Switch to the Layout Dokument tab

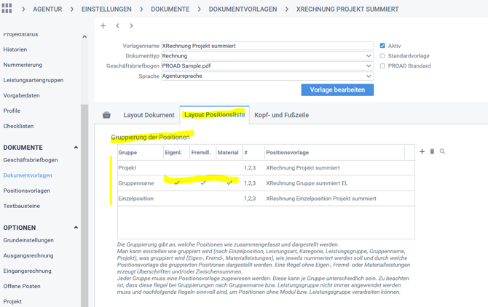[149, 115]
